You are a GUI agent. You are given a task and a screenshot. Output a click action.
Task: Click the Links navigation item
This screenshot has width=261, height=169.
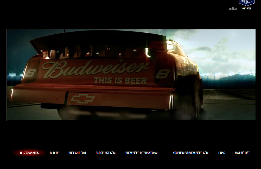click(x=221, y=153)
